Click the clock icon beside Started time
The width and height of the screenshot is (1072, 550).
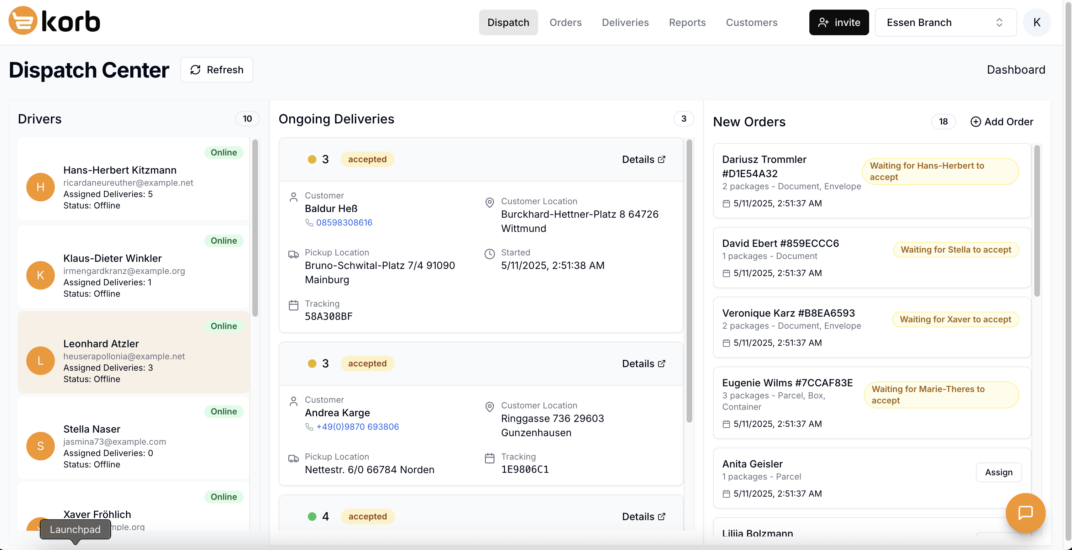[489, 254]
